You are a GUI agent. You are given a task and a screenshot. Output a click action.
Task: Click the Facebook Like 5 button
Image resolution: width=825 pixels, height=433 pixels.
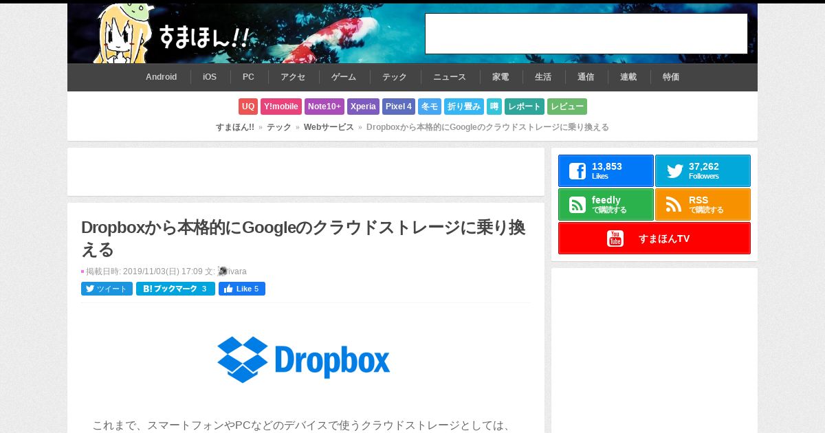pos(242,289)
